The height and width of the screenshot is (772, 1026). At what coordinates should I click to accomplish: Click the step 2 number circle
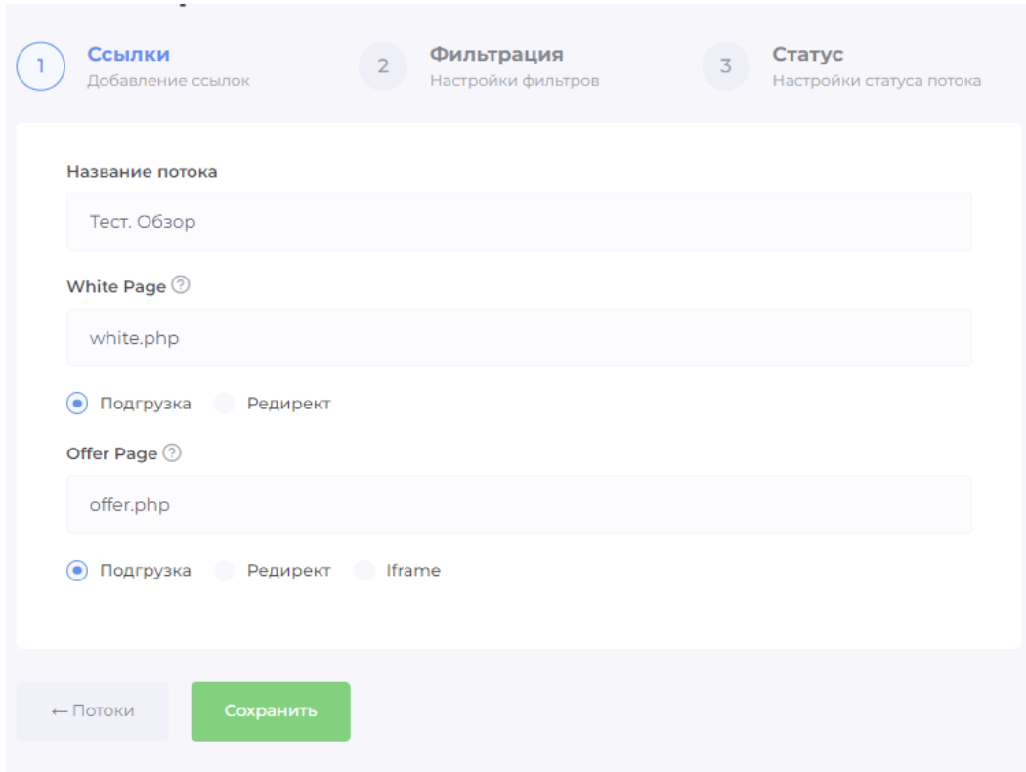pos(383,67)
